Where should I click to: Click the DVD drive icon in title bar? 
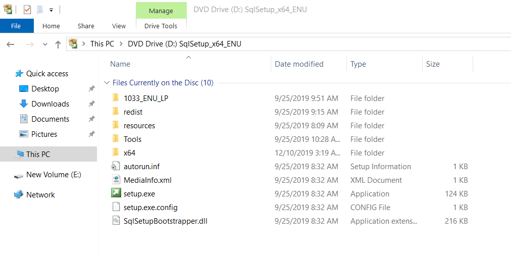pyautogui.click(x=8, y=9)
